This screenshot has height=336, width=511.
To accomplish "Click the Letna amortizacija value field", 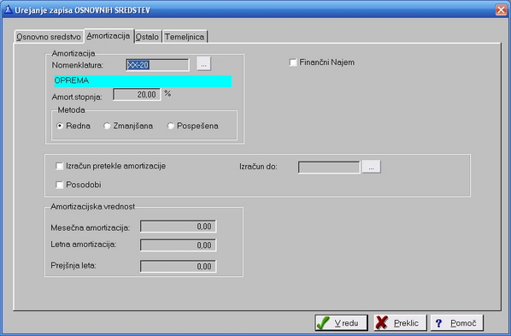I will click(178, 245).
